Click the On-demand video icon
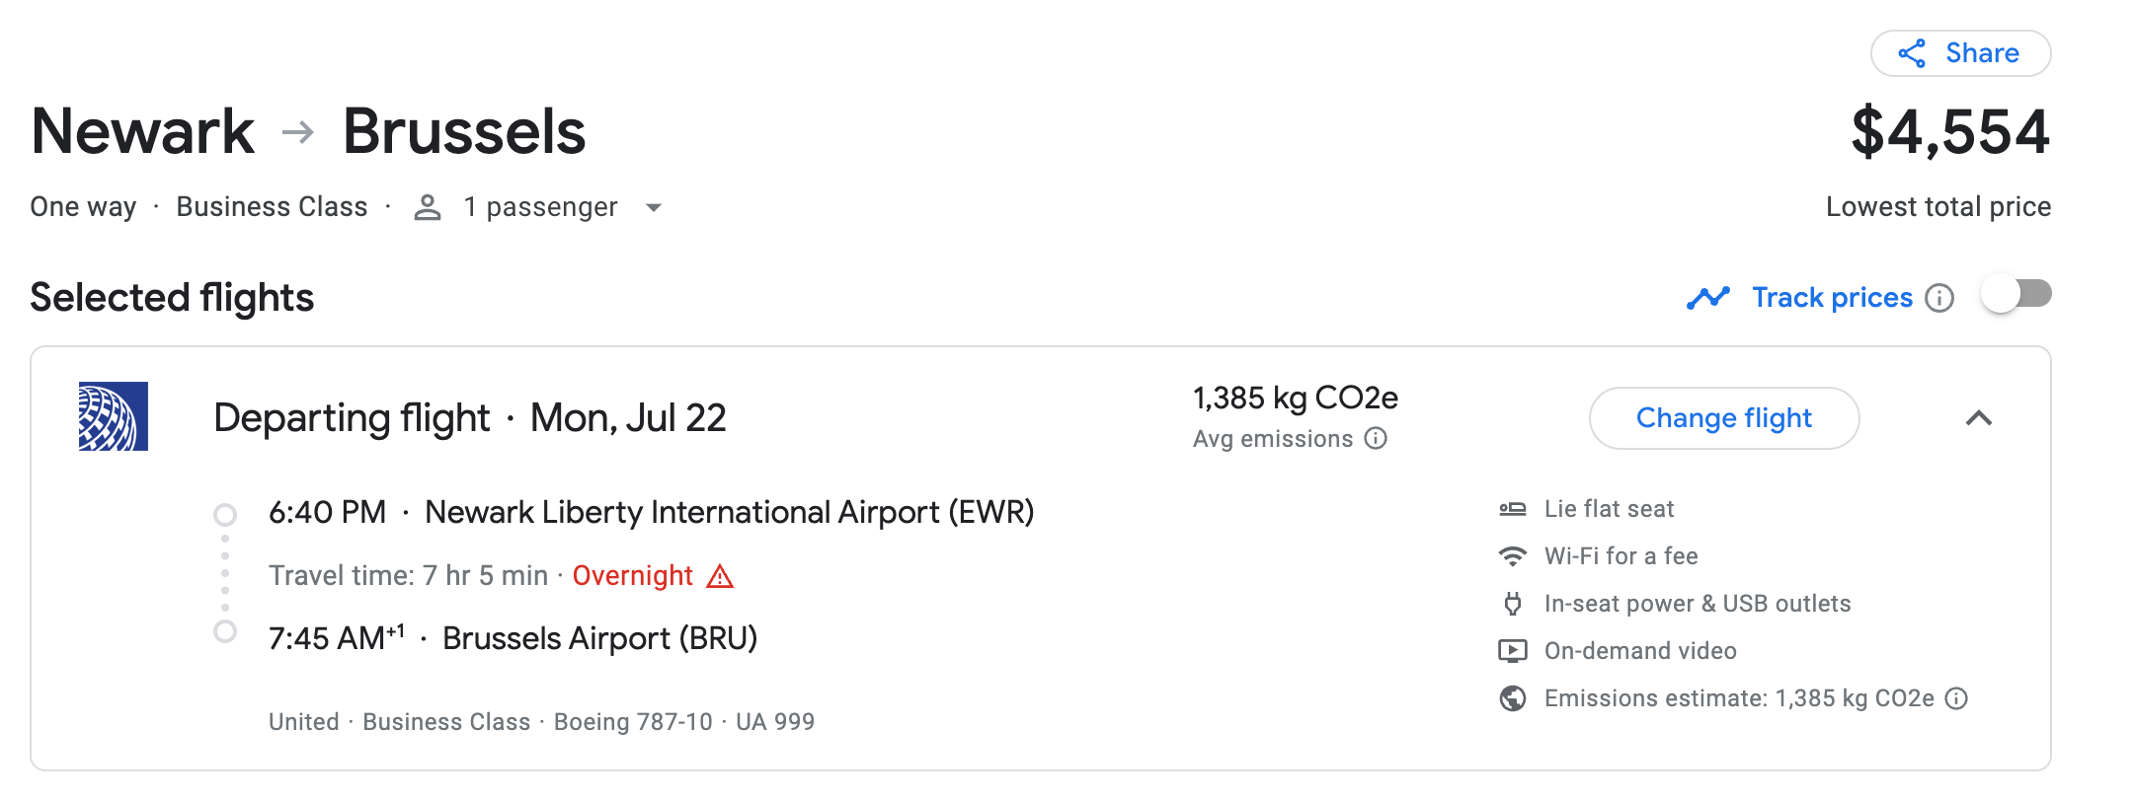2135x801 pixels. coord(1512,651)
